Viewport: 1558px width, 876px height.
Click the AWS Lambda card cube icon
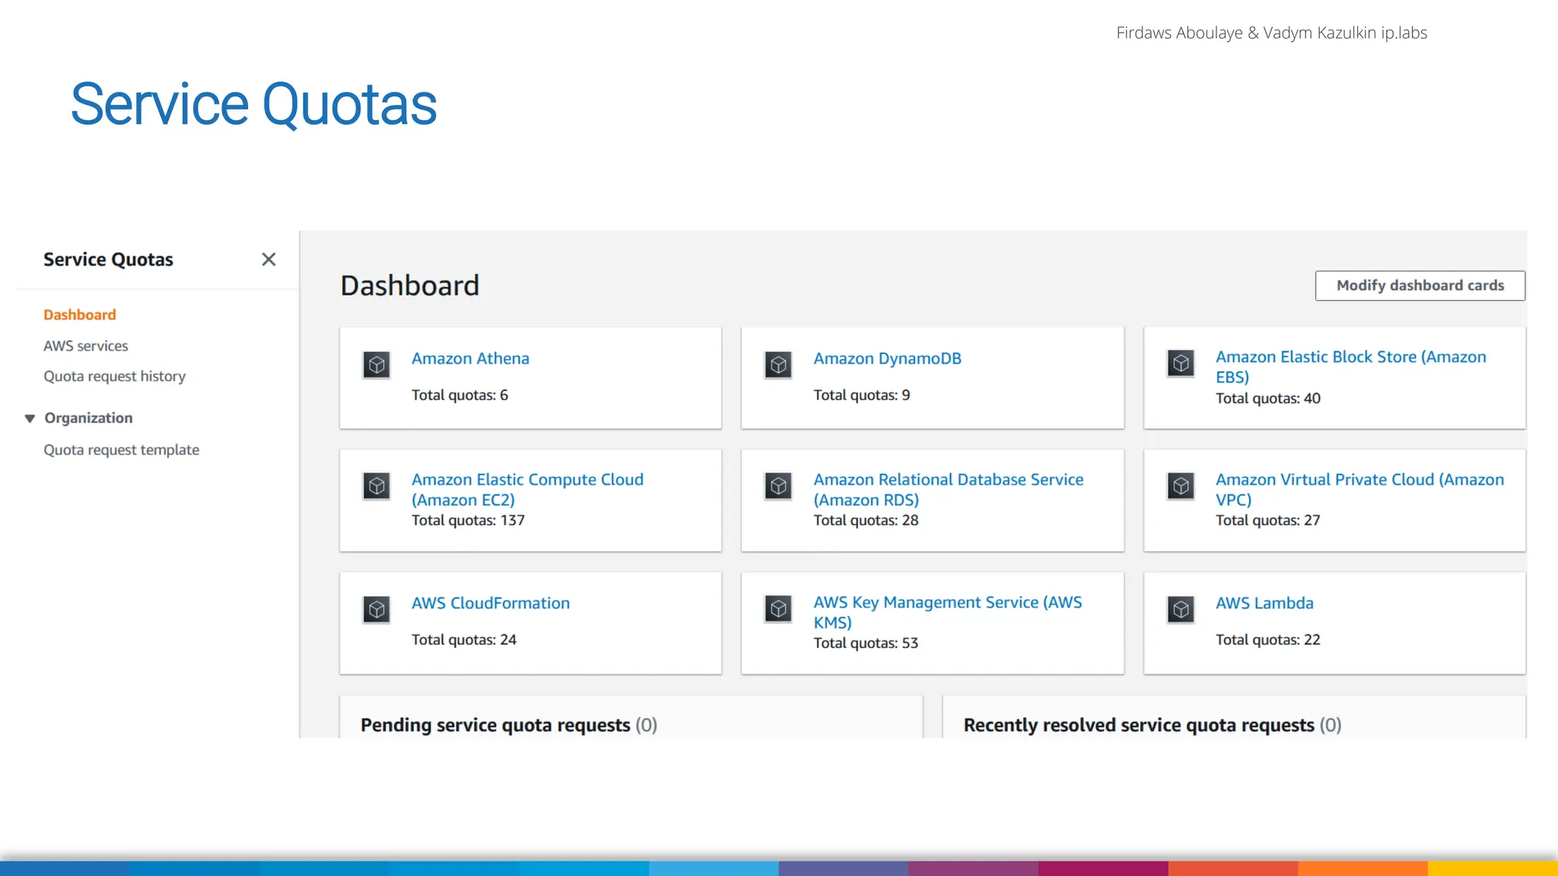point(1181,609)
